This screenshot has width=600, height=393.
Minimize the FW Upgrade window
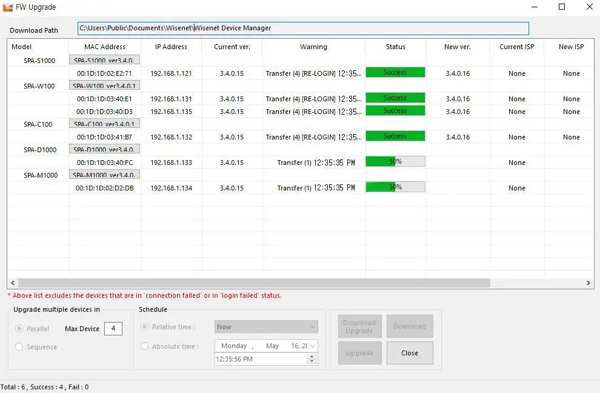tap(535, 7)
